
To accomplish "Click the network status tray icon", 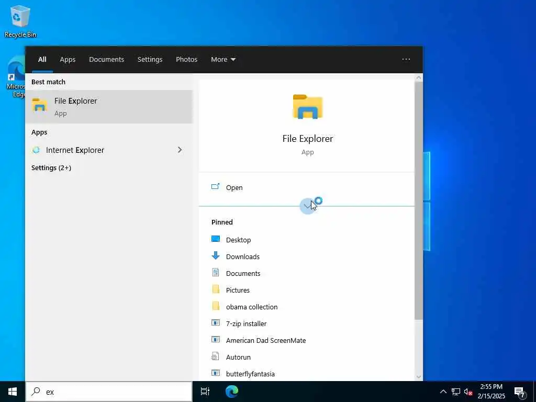I will (x=456, y=392).
